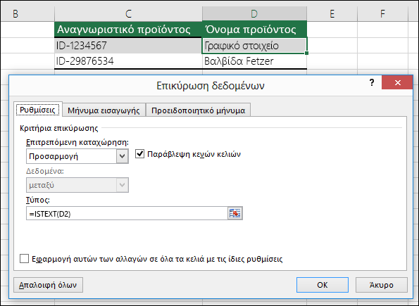Click the Άκυρο button
Screen dimensions: 419x306
tap(381, 285)
